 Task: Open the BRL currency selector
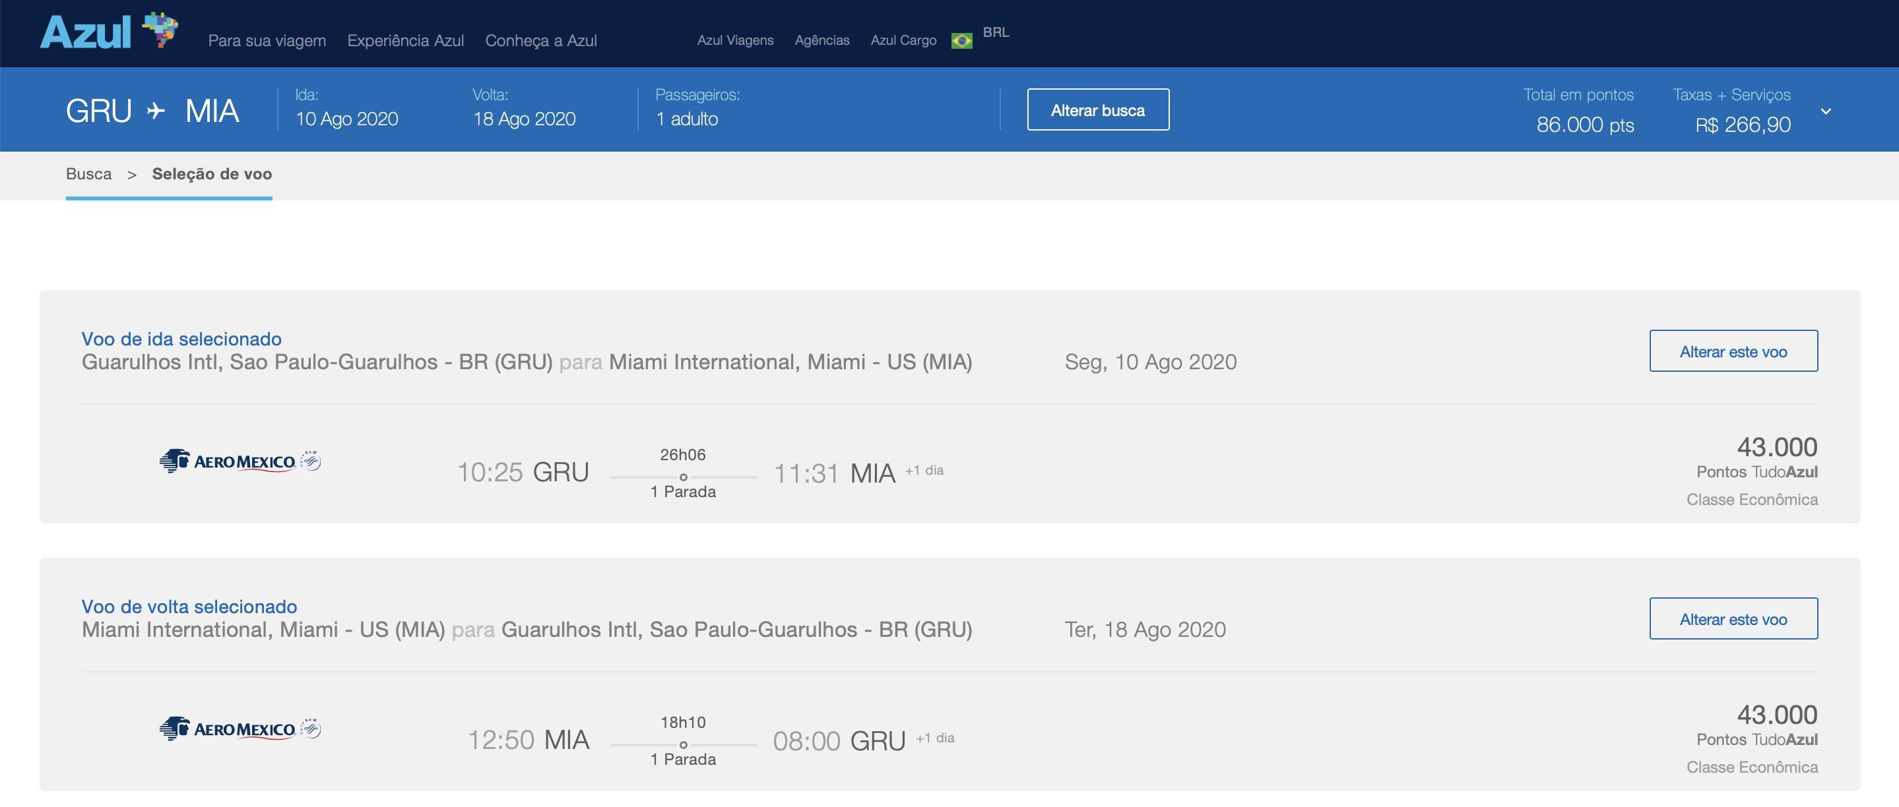(996, 32)
